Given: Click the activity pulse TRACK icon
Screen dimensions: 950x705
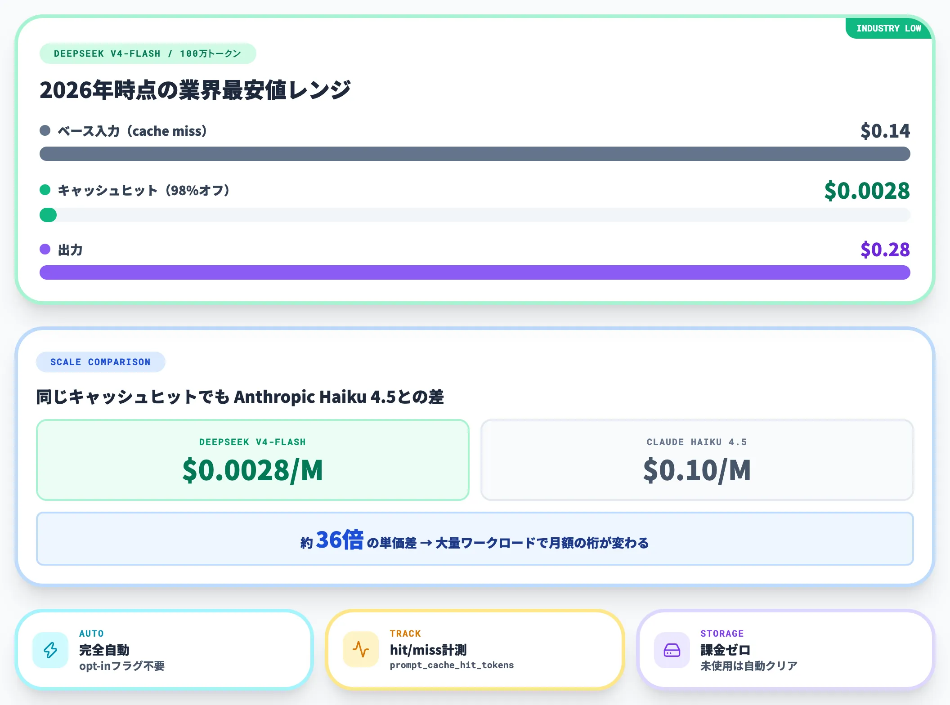Looking at the screenshot, I should click(361, 650).
